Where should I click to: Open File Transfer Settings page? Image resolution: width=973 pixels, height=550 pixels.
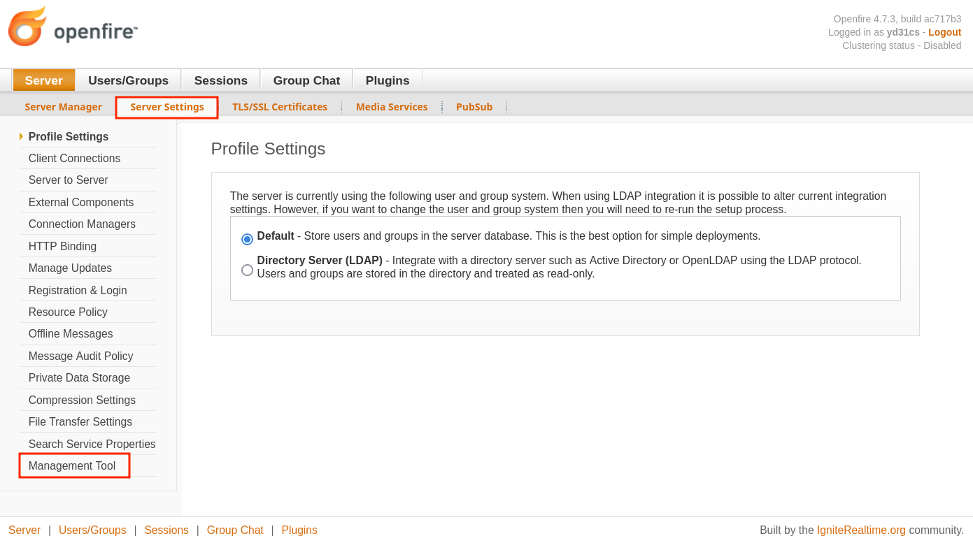[80, 422]
